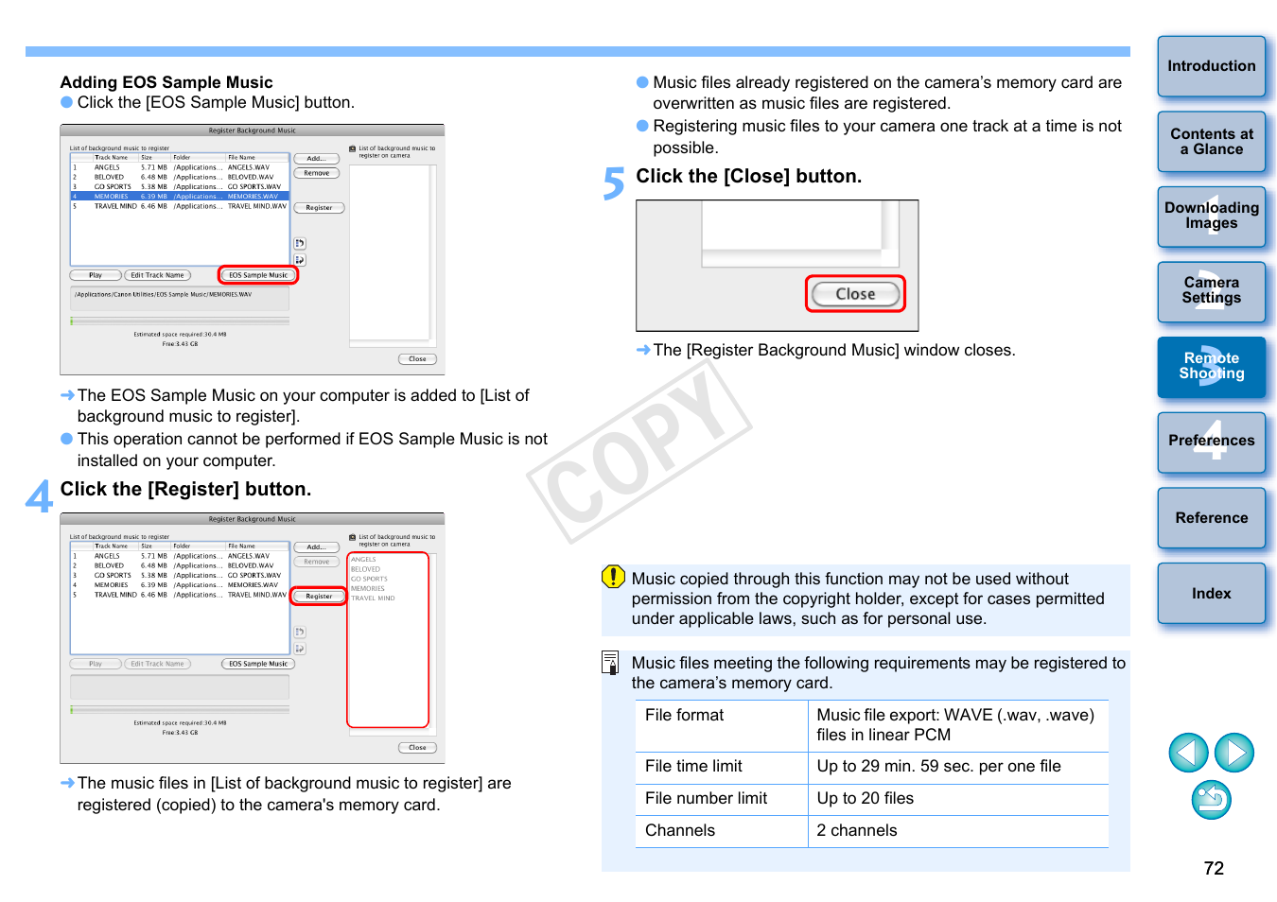Click Close in dialog with MEMORIES highlighted
The image size is (1277, 902).
417,359
